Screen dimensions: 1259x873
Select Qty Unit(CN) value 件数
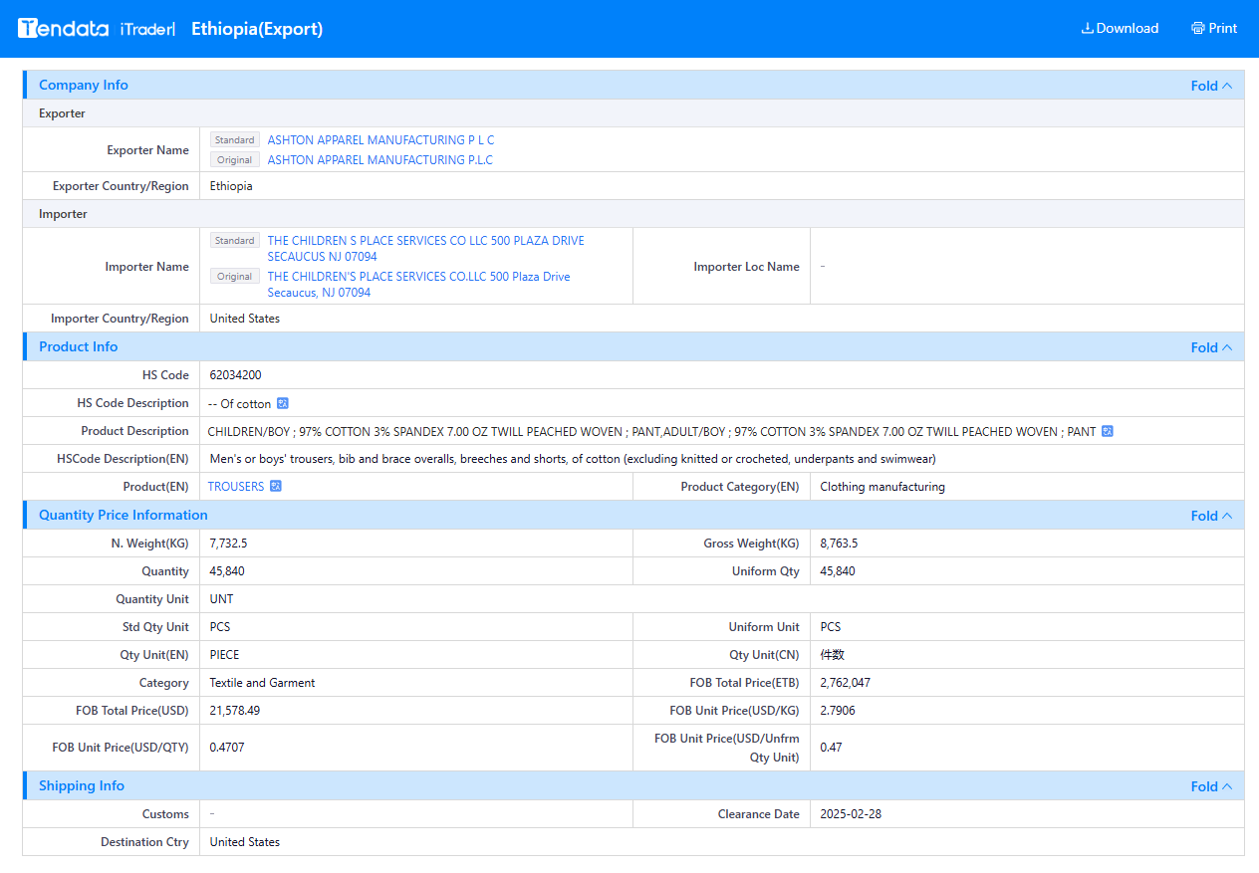(832, 655)
